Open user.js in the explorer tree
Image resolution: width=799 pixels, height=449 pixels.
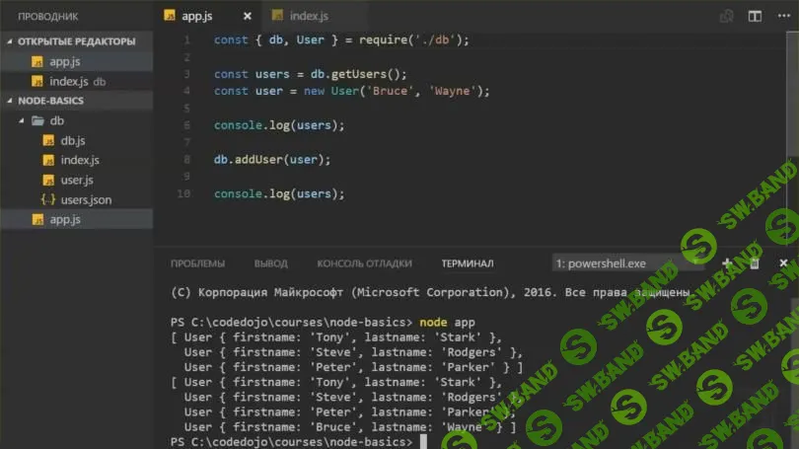[x=76, y=180]
